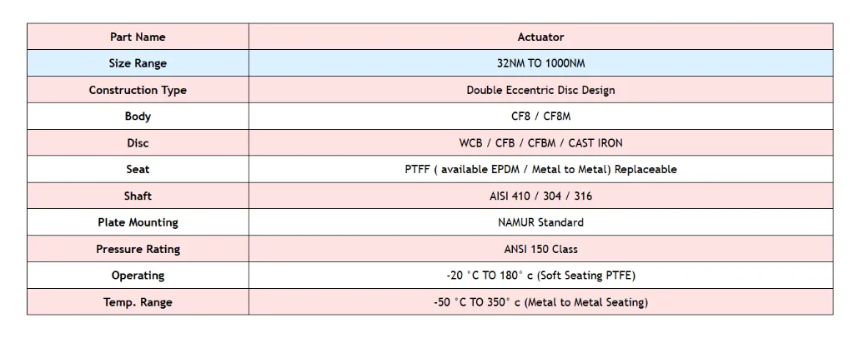Select the 'NAMUR Standard' cell
Screen dimensions: 854x338
(540, 222)
